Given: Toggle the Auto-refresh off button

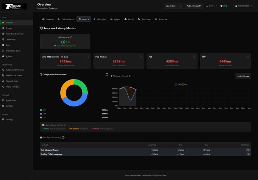Looking at the screenshot, I should point(194,6).
